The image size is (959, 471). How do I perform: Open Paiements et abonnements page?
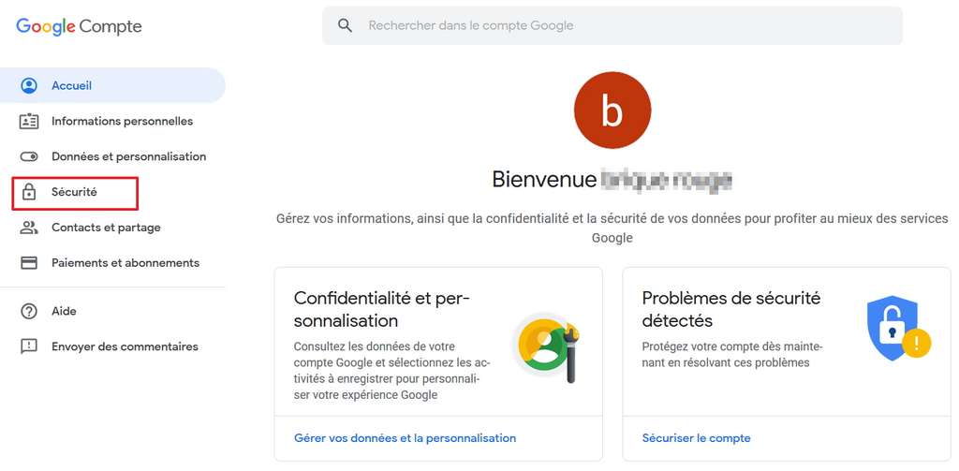coord(125,263)
